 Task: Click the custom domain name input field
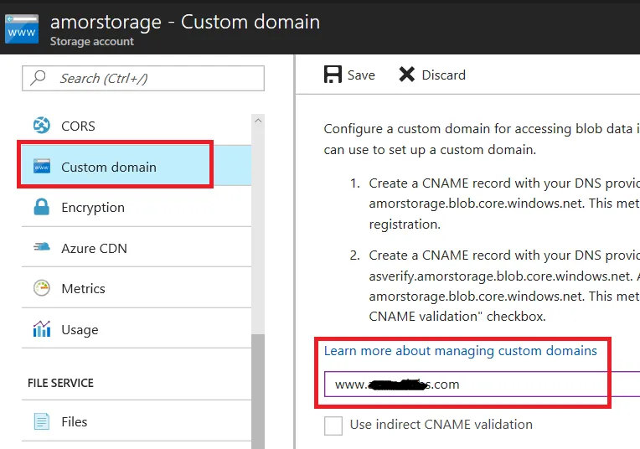coord(482,384)
